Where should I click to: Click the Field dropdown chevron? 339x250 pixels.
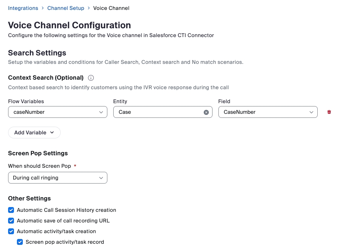312,112
